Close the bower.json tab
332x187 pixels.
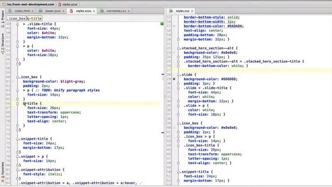63,11
